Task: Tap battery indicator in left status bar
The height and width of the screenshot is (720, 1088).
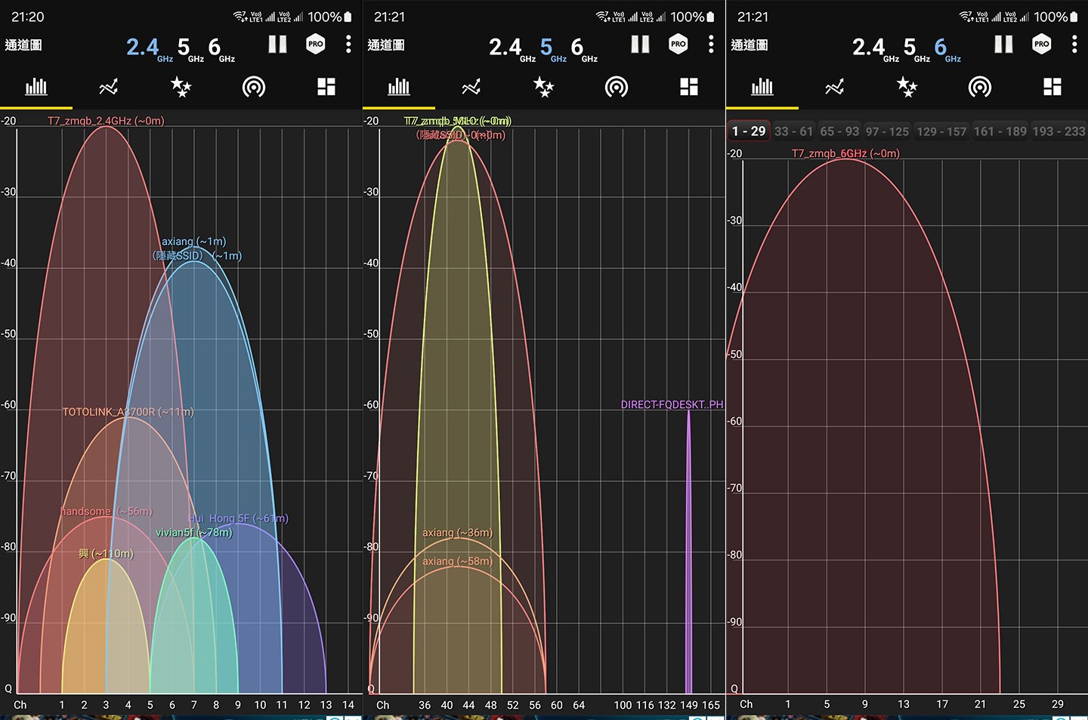Action: tap(348, 17)
